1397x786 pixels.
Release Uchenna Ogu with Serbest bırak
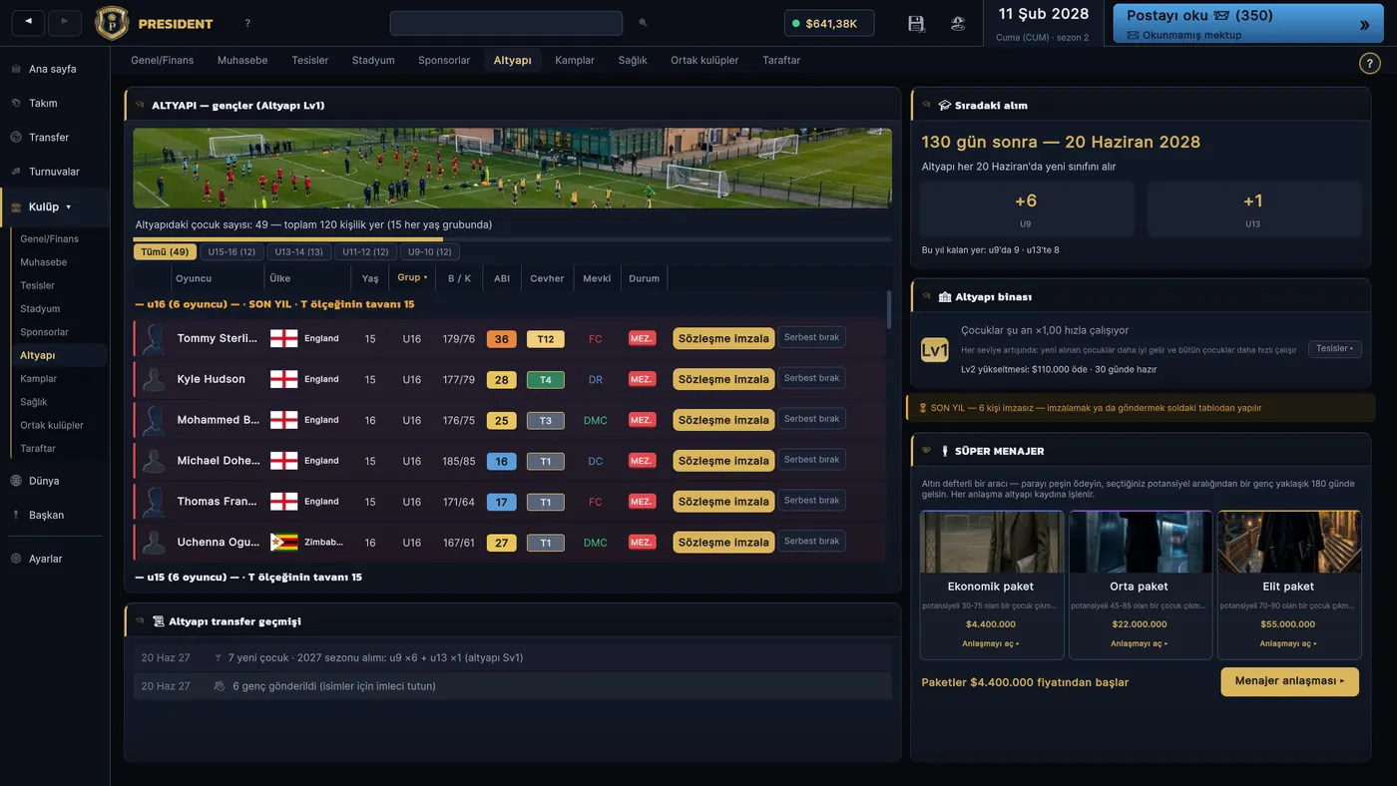811,541
